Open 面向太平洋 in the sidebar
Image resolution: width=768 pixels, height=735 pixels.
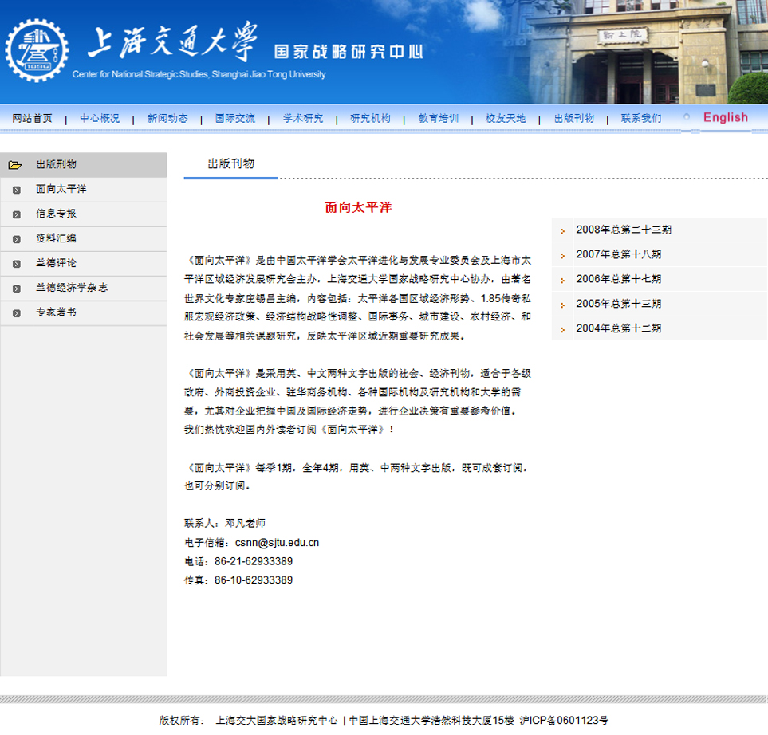coord(61,189)
